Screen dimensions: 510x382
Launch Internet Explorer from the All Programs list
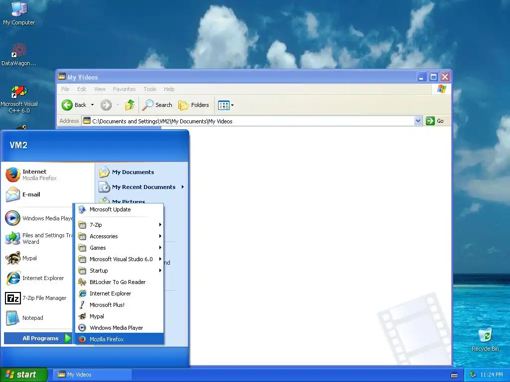pyautogui.click(x=120, y=293)
